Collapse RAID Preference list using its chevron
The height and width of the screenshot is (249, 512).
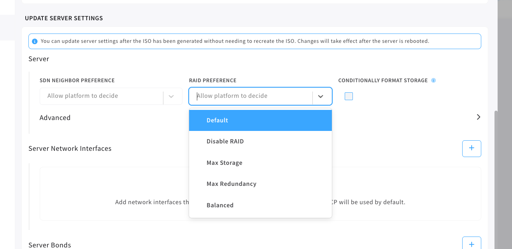(321, 96)
